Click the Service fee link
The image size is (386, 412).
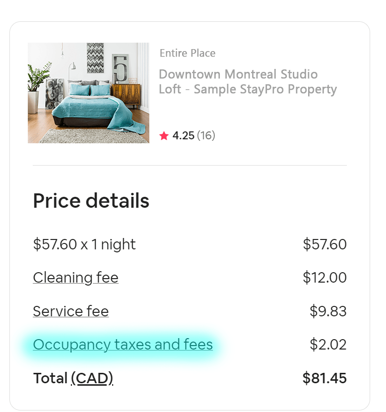click(71, 311)
